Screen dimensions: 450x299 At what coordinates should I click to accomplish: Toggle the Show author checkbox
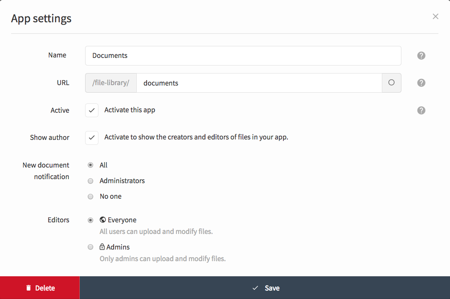[92, 138]
